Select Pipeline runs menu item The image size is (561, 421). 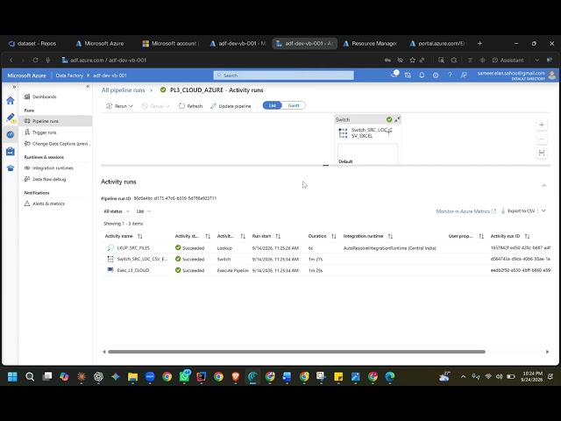(55, 121)
